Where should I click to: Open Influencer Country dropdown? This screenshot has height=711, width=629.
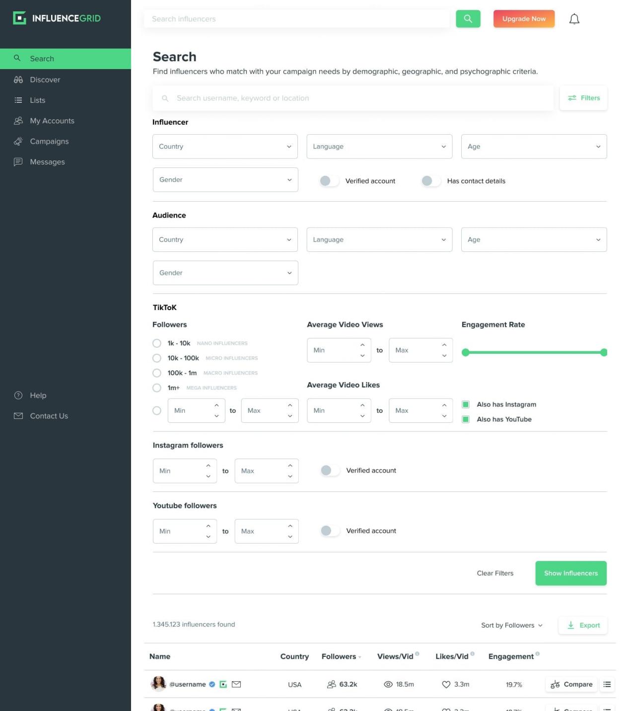(225, 147)
